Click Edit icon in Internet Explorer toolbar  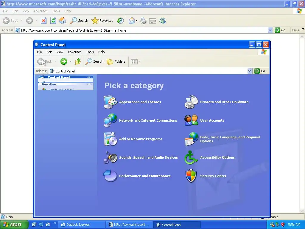[x=153, y=21]
